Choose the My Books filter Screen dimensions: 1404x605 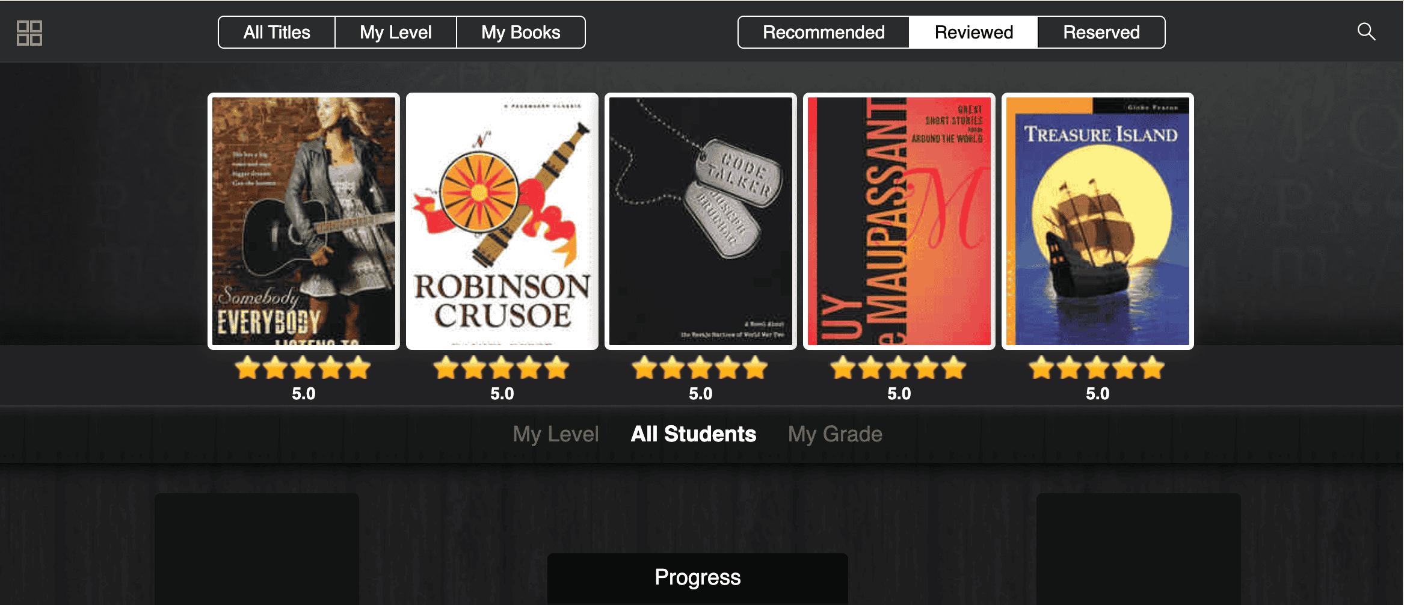tap(521, 32)
